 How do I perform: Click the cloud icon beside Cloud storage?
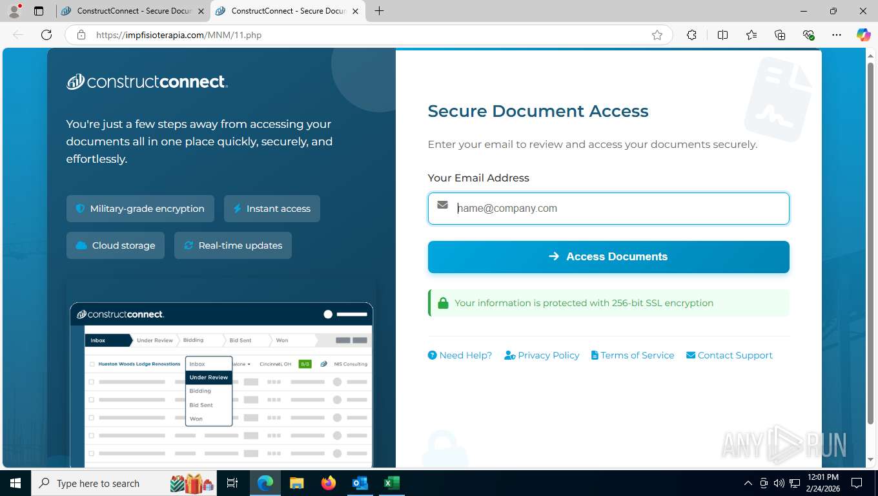click(81, 245)
